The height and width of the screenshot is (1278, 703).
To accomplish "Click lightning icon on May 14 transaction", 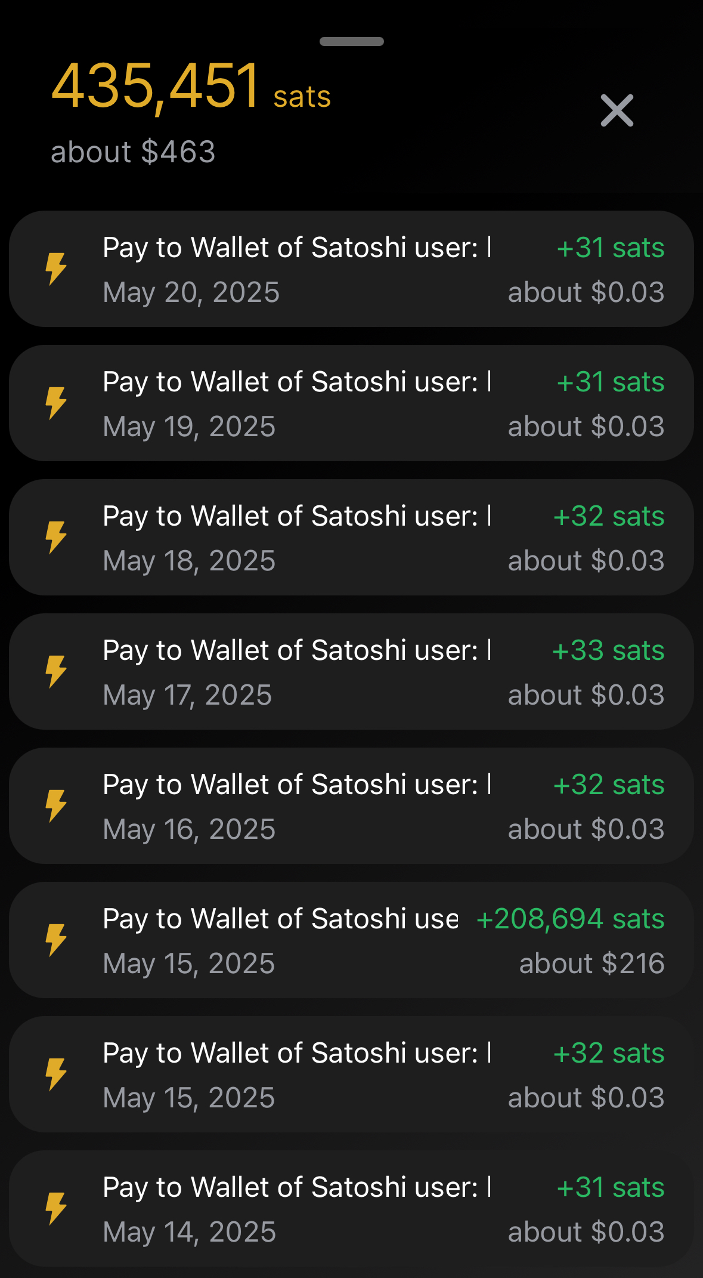I will [x=56, y=1208].
